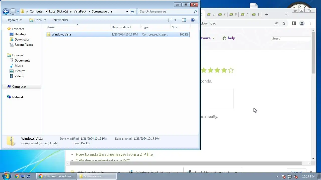This screenshot has height=180, width=321.
Task: Click the webpage Search field
Action: pos(291,38)
